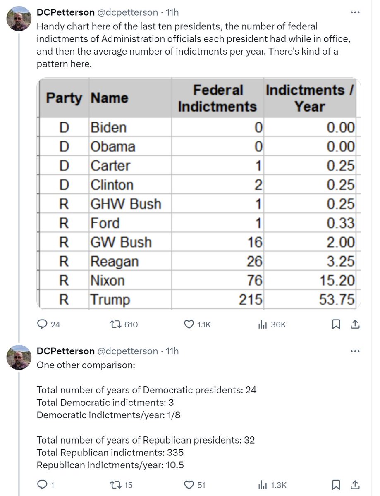The width and height of the screenshot is (380, 496).
Task: Enlarge the federal indictments chart image
Action: (x=199, y=193)
